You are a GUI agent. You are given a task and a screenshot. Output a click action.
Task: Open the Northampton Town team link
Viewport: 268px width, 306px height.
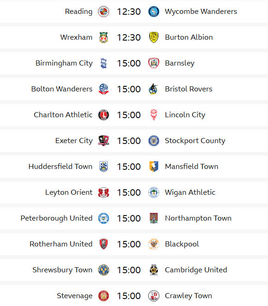click(x=198, y=218)
